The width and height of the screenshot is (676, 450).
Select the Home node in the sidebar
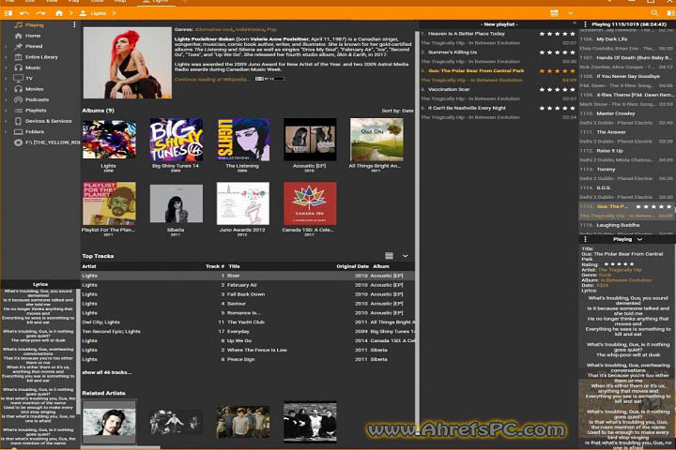coord(33,36)
